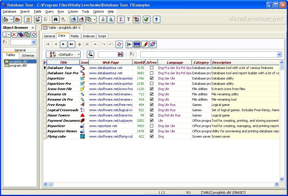Switch to Schemas tab in Object Browser
This screenshot has height=196, width=288.
(x=28, y=55)
